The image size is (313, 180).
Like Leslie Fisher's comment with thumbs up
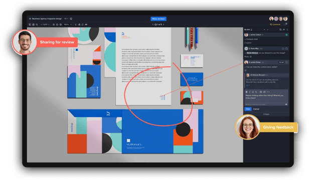pos(245,70)
